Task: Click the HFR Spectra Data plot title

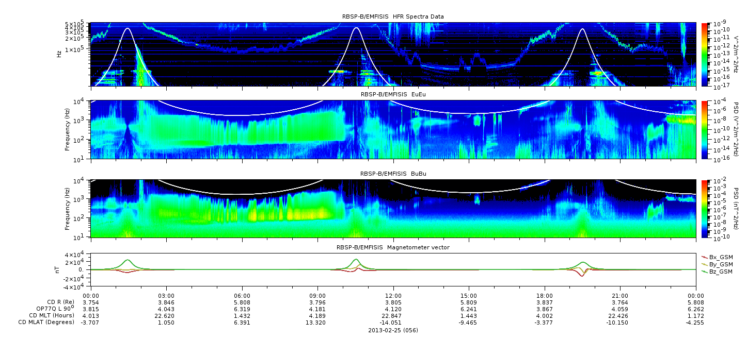Action: [393, 16]
